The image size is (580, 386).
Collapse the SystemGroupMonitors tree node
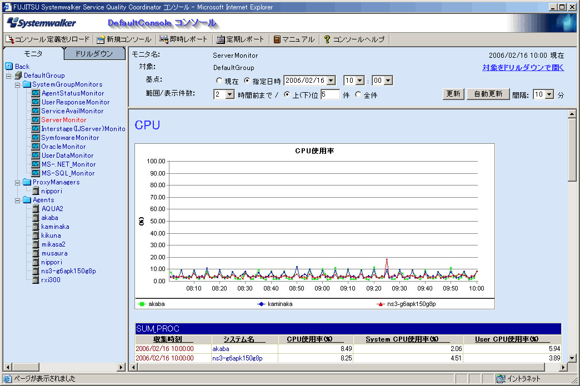click(17, 85)
